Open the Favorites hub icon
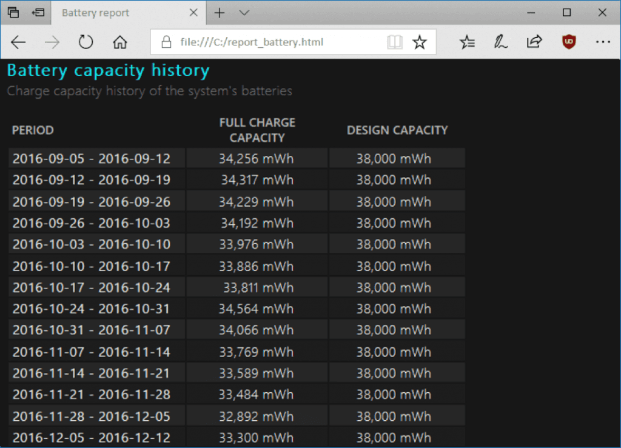 pyautogui.click(x=468, y=42)
